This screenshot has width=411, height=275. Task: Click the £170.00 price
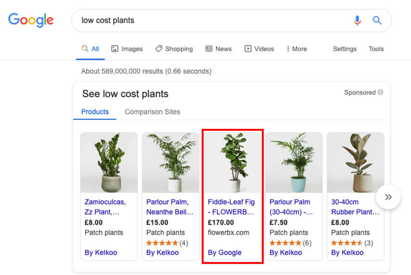(x=221, y=223)
